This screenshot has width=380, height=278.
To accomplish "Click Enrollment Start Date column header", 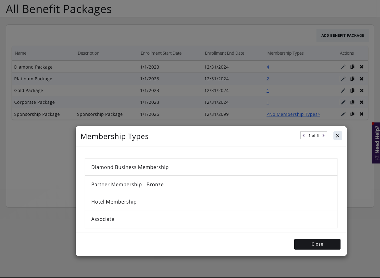I will point(161,53).
